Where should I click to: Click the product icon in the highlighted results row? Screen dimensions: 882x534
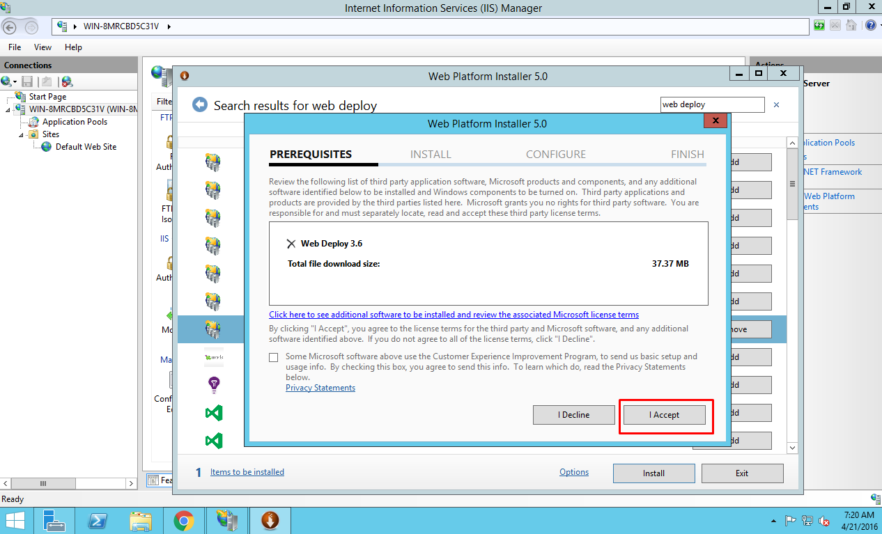pyautogui.click(x=213, y=329)
